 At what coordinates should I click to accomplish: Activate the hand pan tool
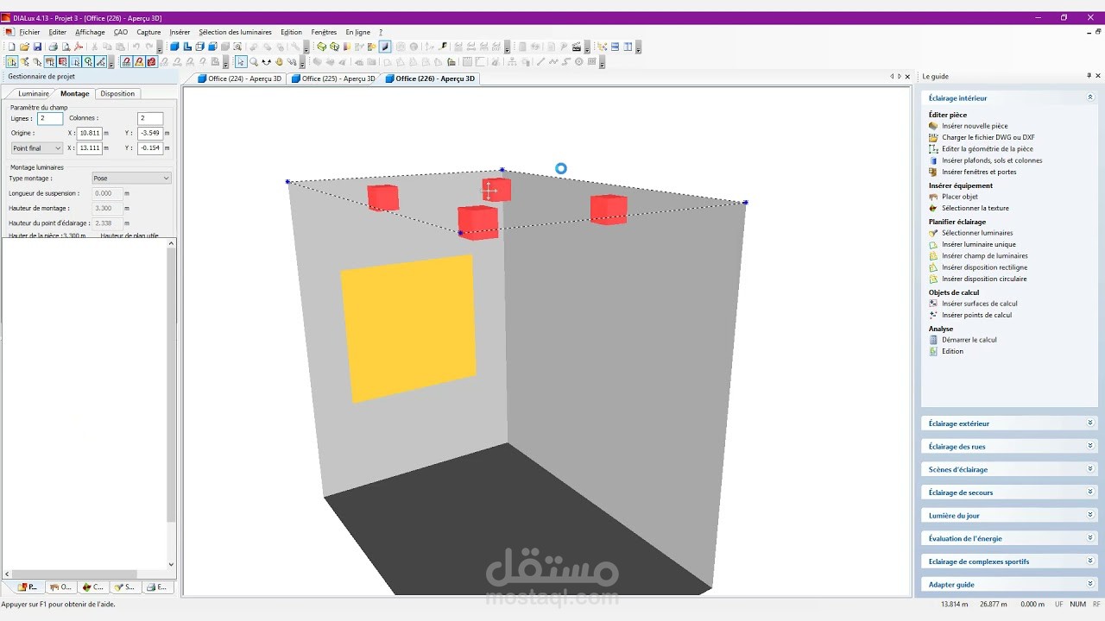[x=279, y=62]
